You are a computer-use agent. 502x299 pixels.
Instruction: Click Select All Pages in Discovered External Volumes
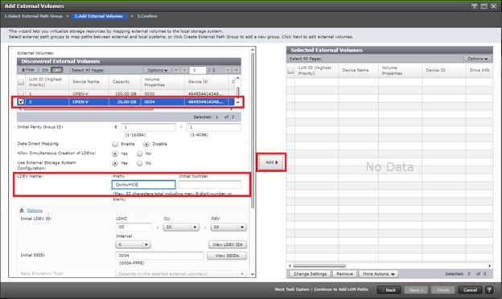pyautogui.click(x=88, y=70)
